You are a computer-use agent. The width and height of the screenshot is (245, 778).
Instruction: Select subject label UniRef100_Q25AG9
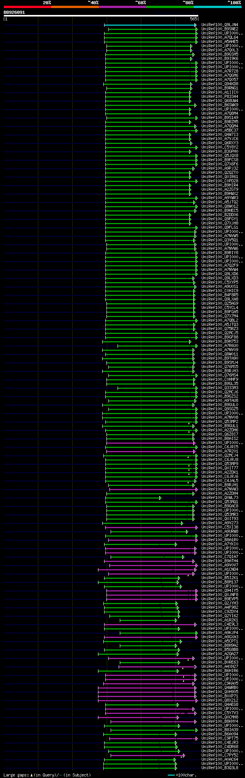click(220, 304)
